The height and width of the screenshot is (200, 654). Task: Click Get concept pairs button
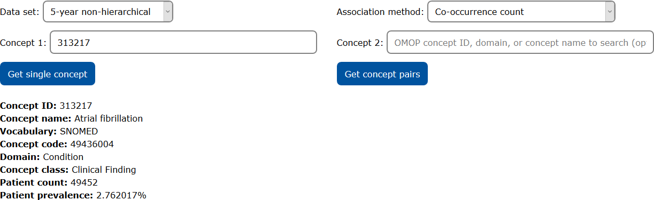tap(382, 74)
